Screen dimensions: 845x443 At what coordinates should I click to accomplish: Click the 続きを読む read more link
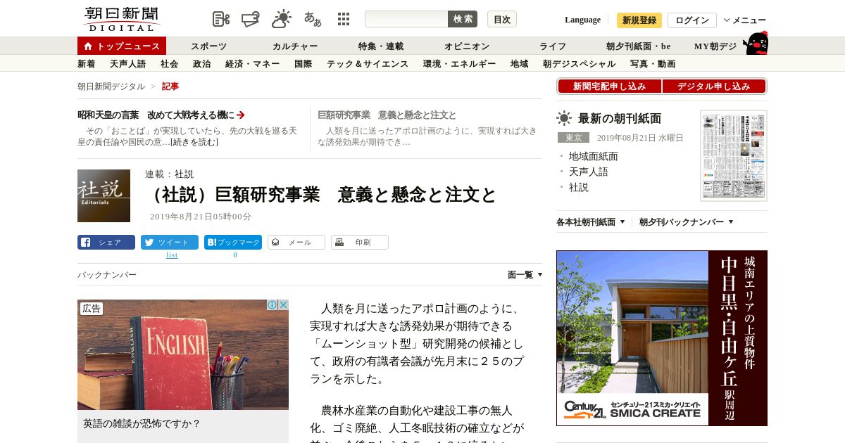coord(194,142)
